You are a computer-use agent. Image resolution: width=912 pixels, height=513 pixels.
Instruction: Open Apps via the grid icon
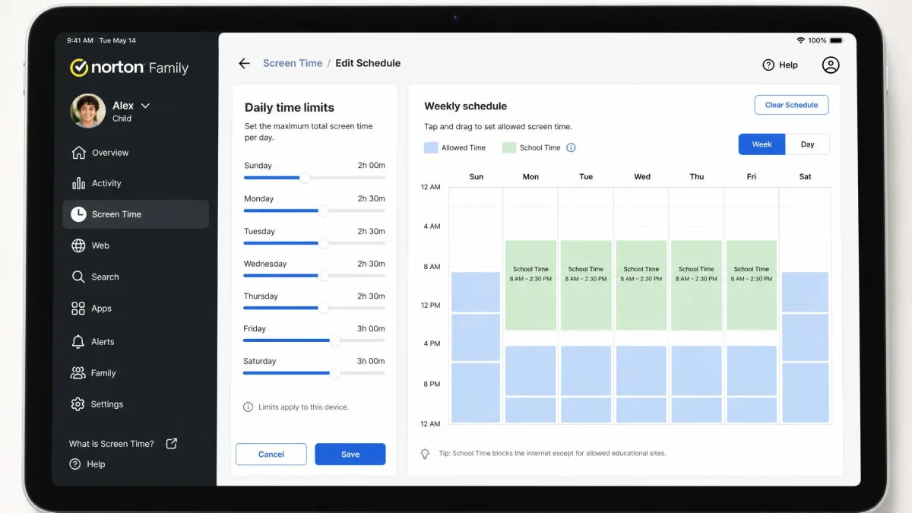point(78,309)
